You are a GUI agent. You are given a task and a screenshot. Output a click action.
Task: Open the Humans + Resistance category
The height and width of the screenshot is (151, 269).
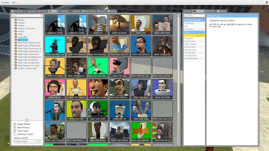pyautogui.click(x=26, y=29)
